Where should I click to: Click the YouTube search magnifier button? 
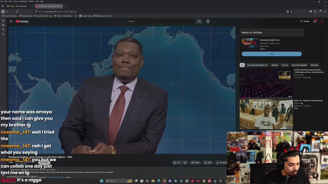pyautogui.click(x=199, y=21)
